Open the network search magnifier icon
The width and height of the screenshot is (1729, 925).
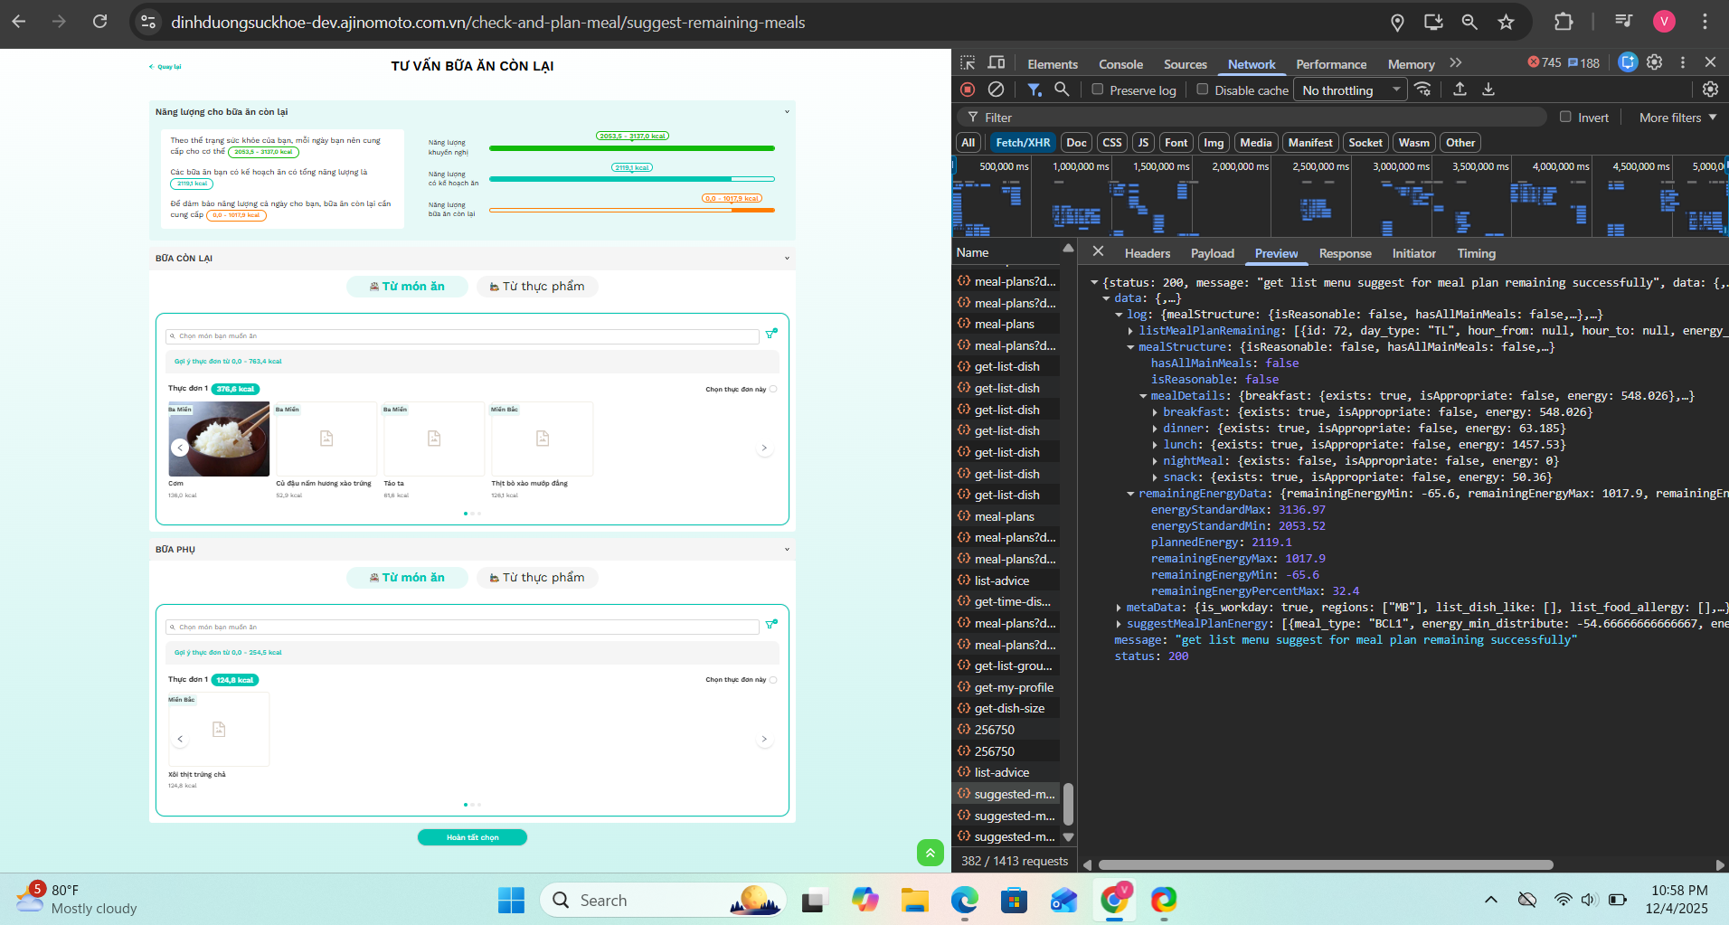pyautogui.click(x=1062, y=90)
